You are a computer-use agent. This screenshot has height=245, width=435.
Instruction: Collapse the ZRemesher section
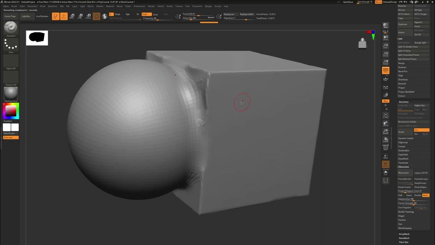pyautogui.click(x=404, y=167)
